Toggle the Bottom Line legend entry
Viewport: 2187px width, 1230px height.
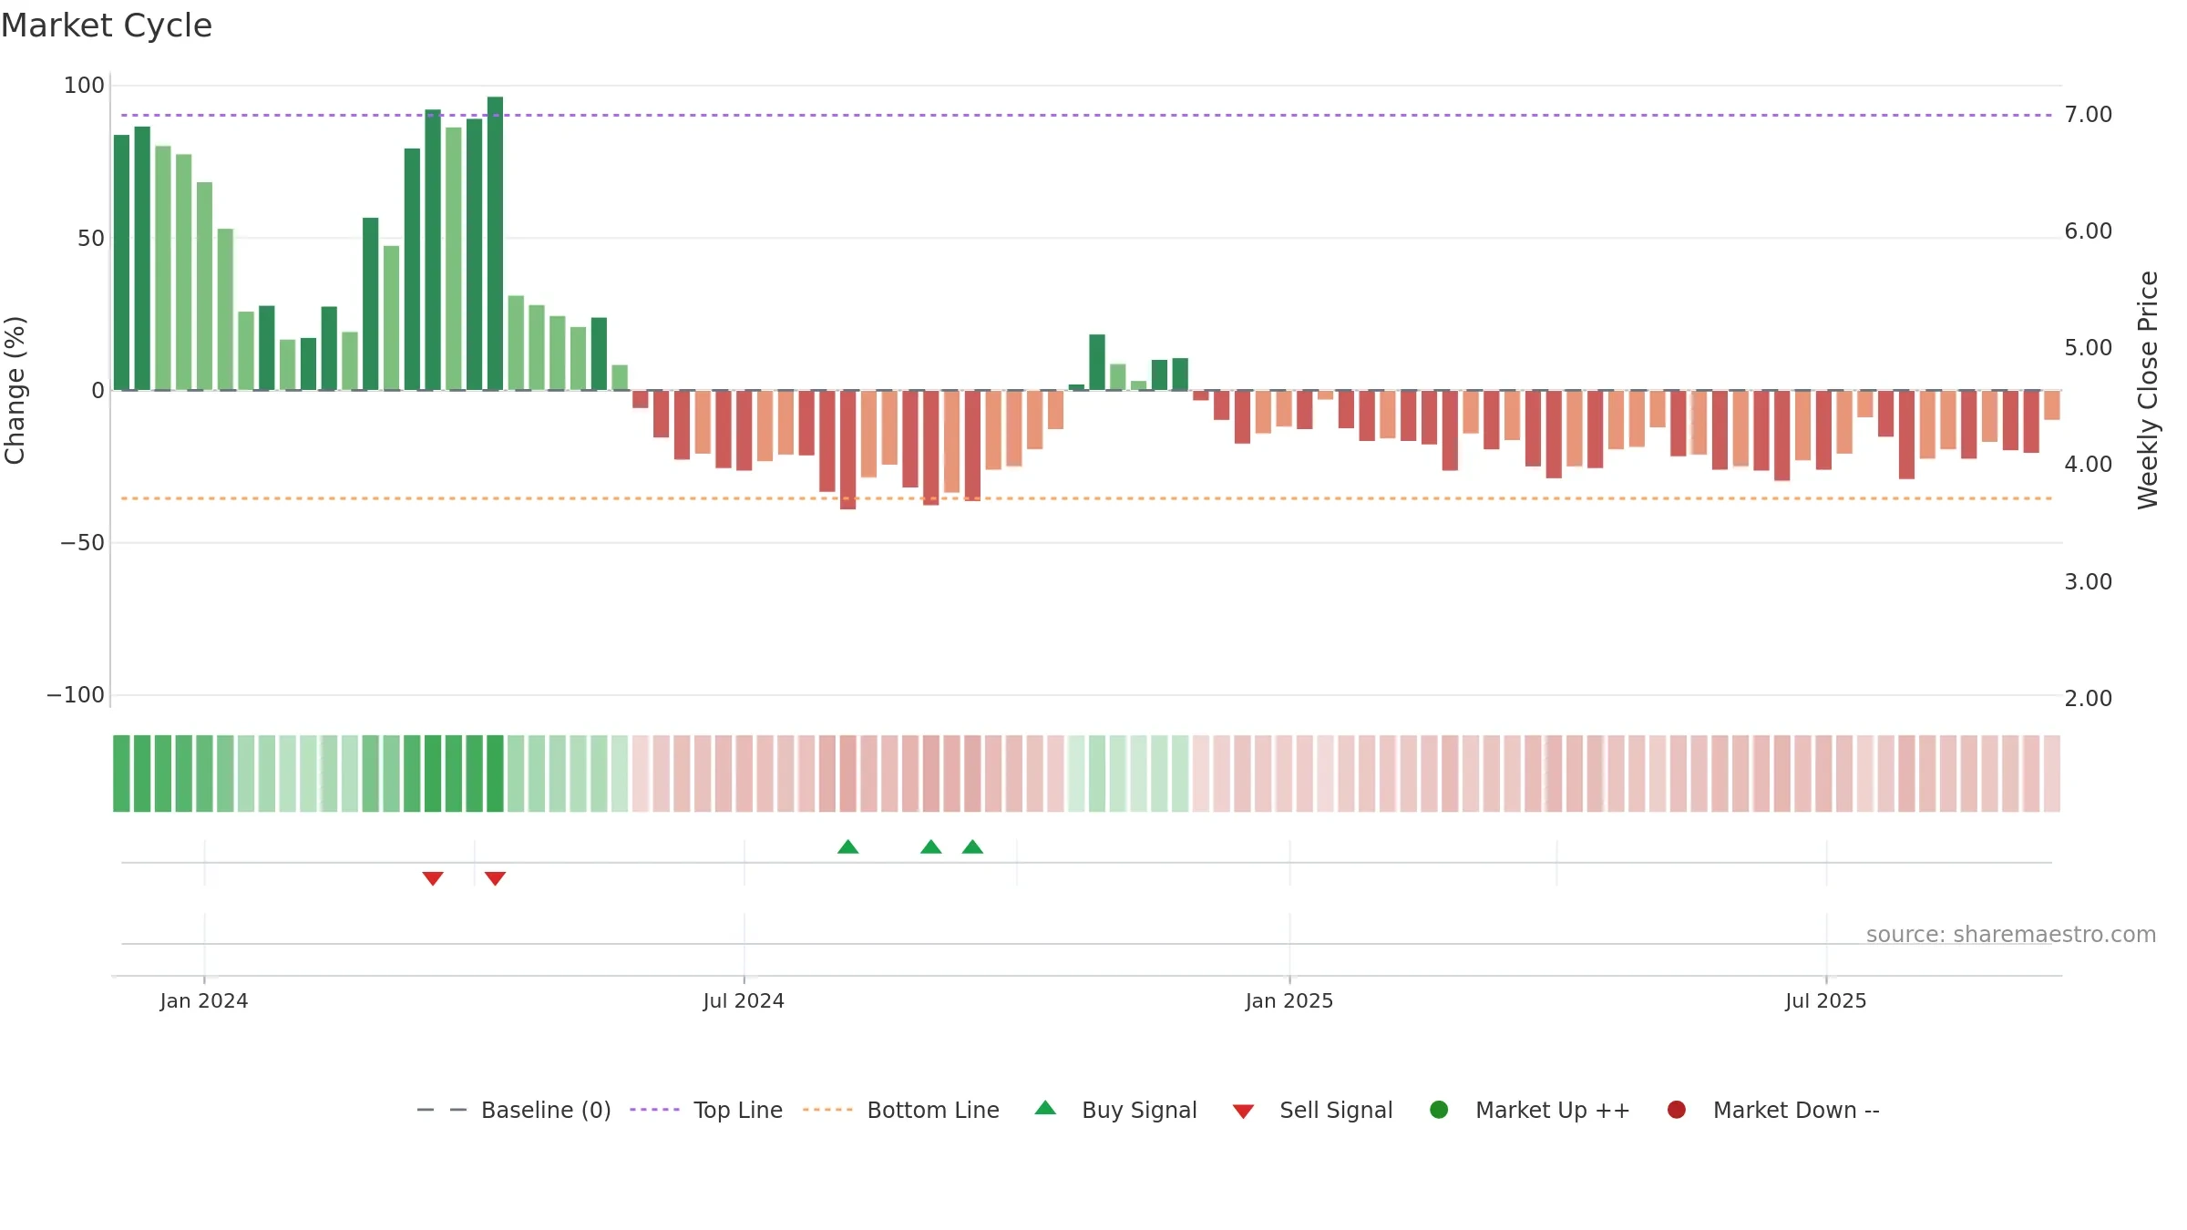901,1110
